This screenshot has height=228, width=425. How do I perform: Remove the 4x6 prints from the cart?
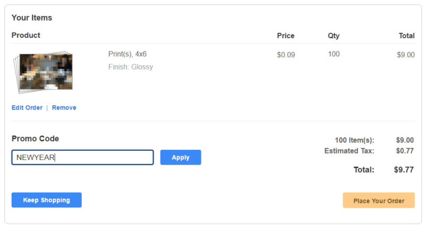coord(64,108)
